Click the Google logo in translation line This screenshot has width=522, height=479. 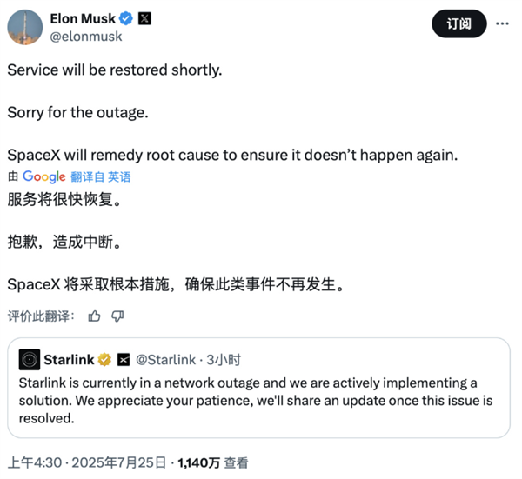[44, 176]
